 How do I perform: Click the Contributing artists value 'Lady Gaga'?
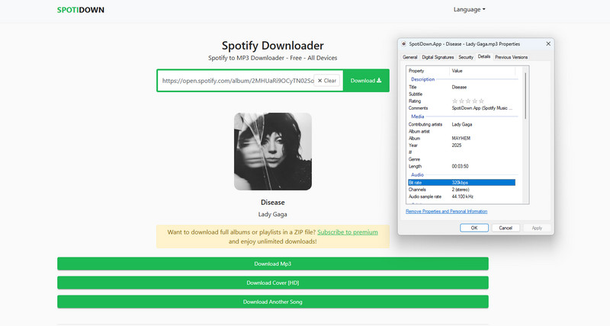pos(462,124)
